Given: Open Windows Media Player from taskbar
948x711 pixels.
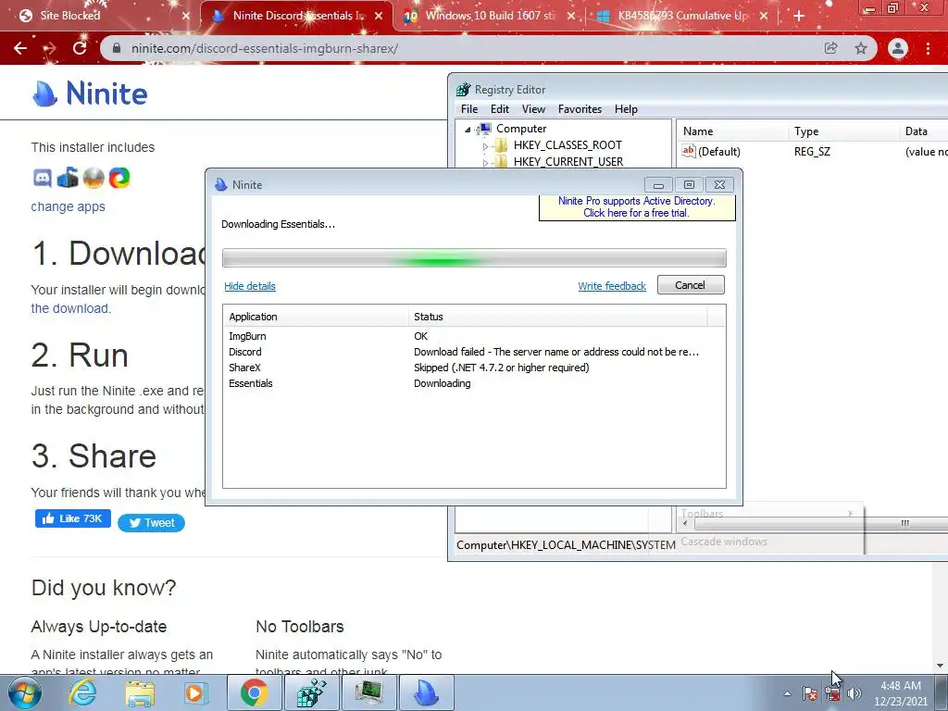Looking at the screenshot, I should (196, 692).
